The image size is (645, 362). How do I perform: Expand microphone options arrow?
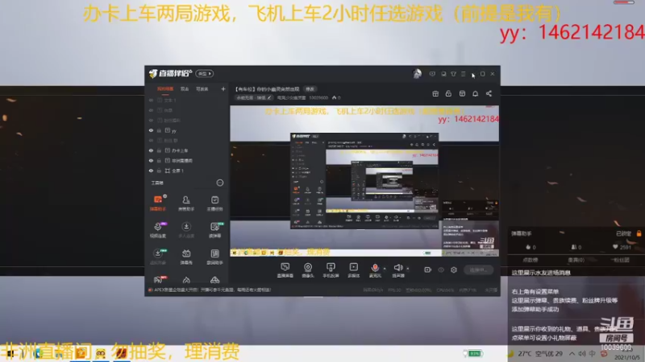point(385,269)
